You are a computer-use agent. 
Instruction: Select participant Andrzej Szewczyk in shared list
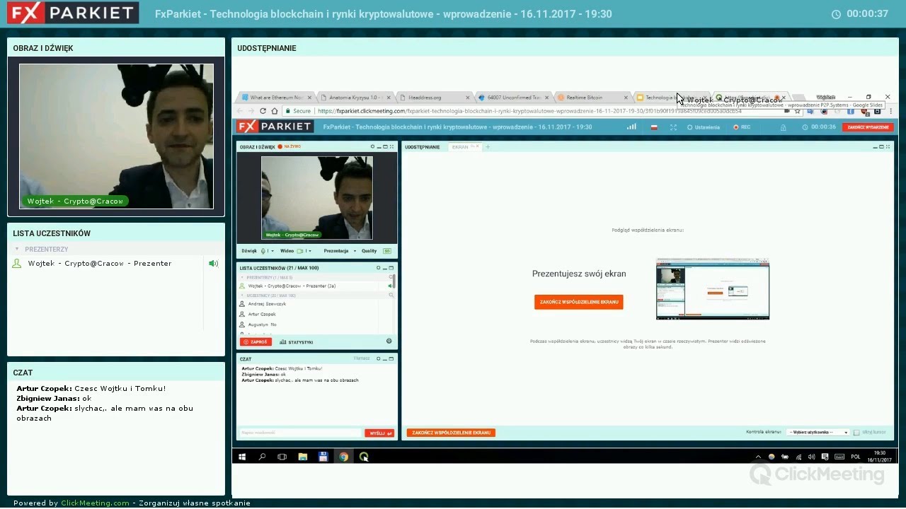(267, 304)
